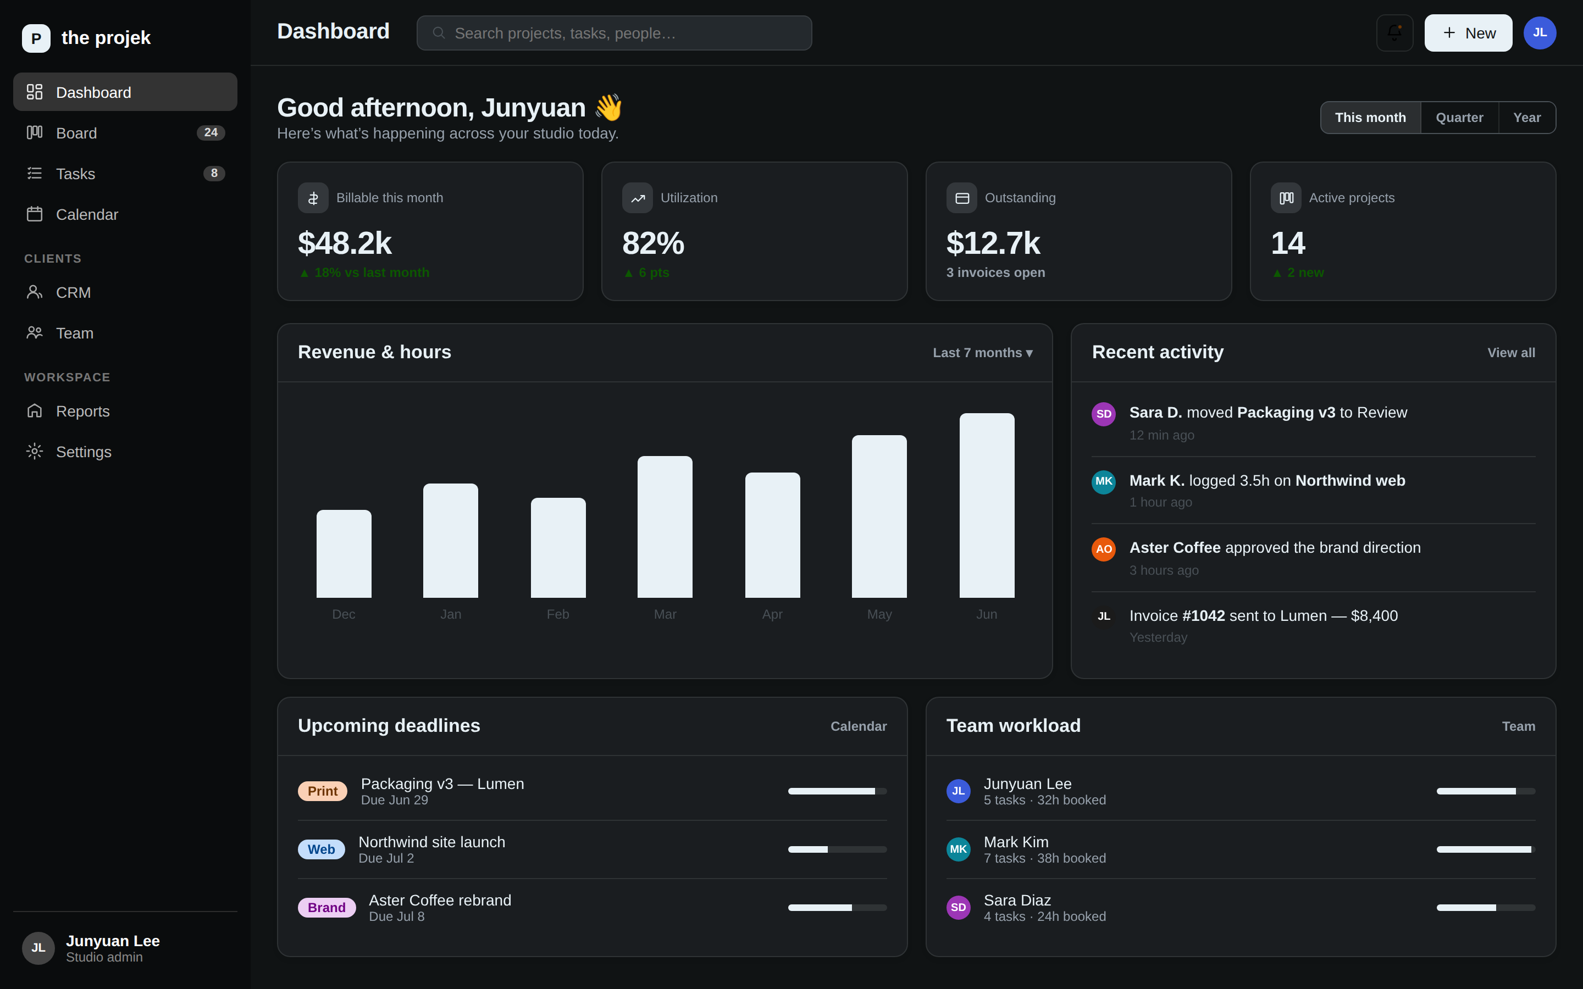
Task: Click the Outstanding card icon
Action: point(961,198)
